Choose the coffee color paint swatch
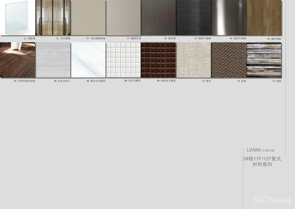This screenshot has height=209, width=295. click(x=124, y=18)
